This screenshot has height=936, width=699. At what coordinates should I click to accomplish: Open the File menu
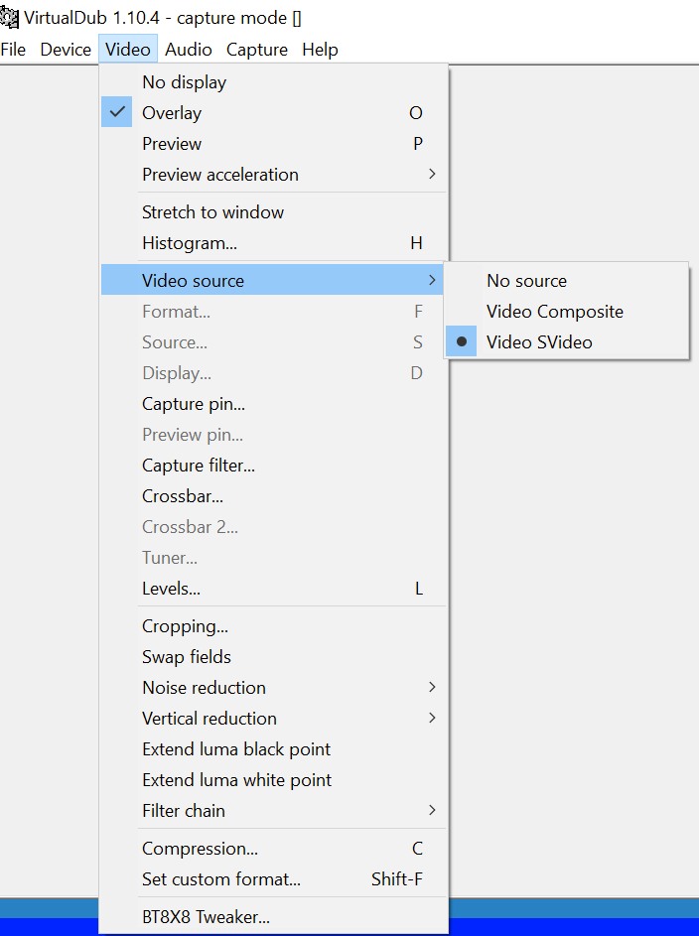[x=14, y=50]
